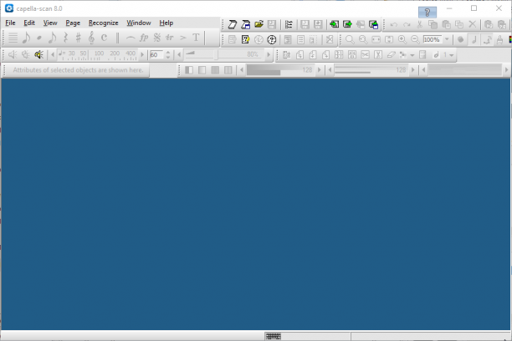Click the clock icon in toolbar
The image size is (512, 341).
(259, 39)
